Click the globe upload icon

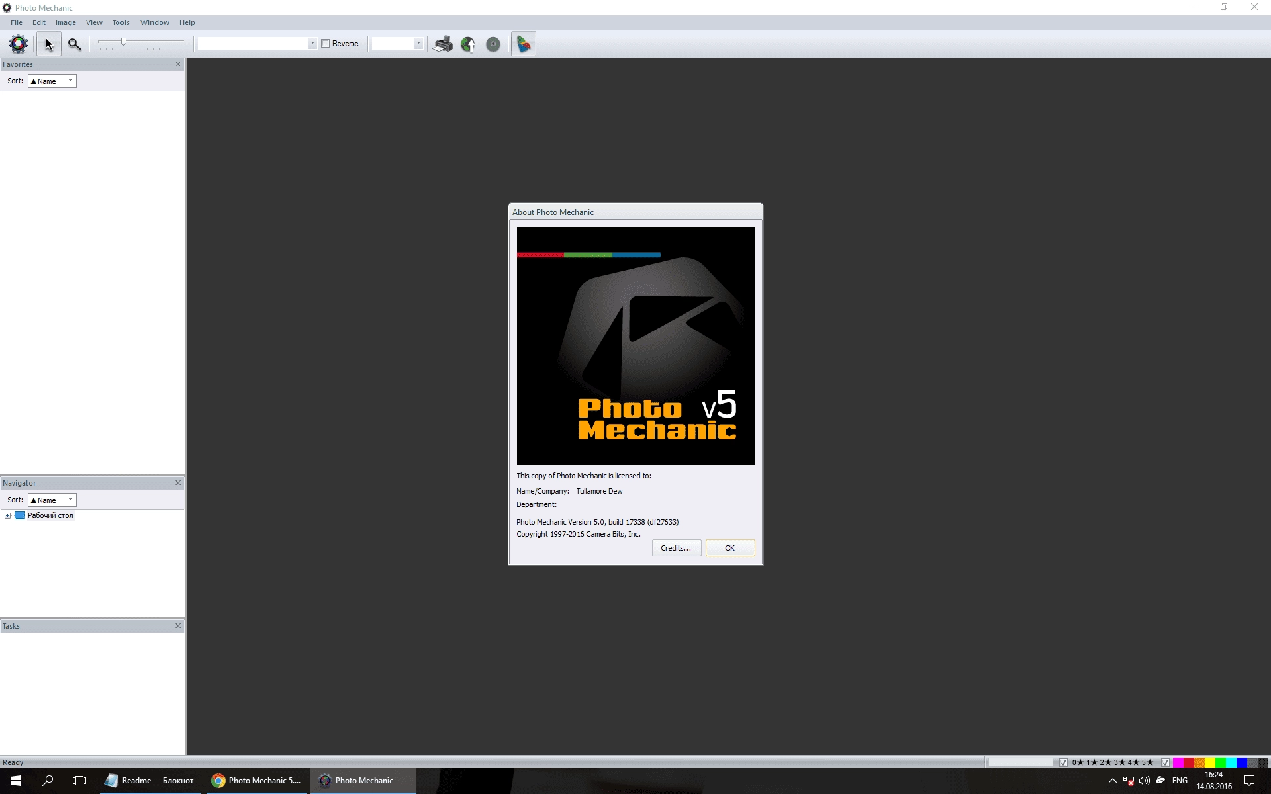point(468,44)
